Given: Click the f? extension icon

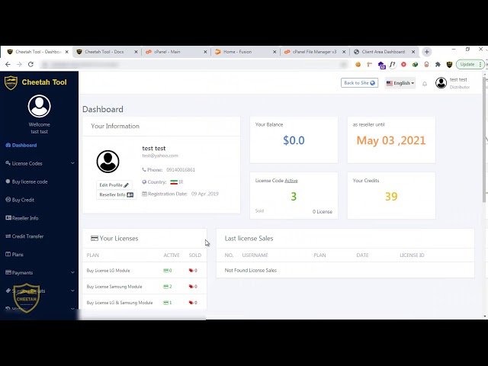Looking at the screenshot, I should 393,64.
